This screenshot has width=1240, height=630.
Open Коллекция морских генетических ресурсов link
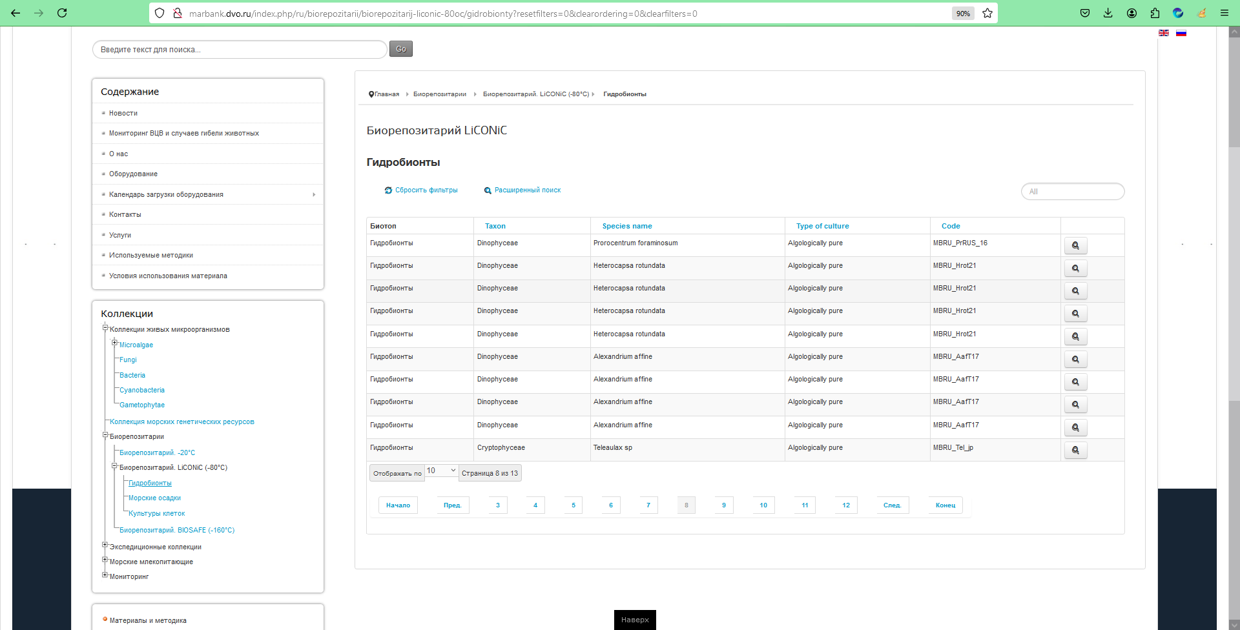pyautogui.click(x=182, y=422)
